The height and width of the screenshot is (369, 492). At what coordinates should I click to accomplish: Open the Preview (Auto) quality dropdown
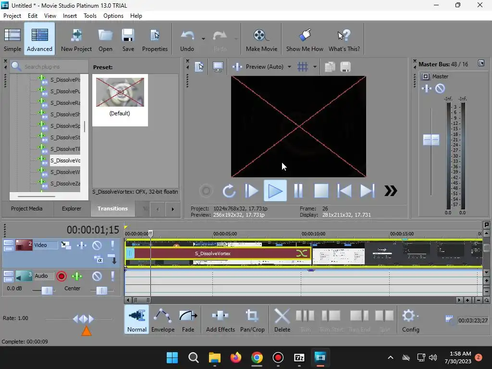pos(289,66)
